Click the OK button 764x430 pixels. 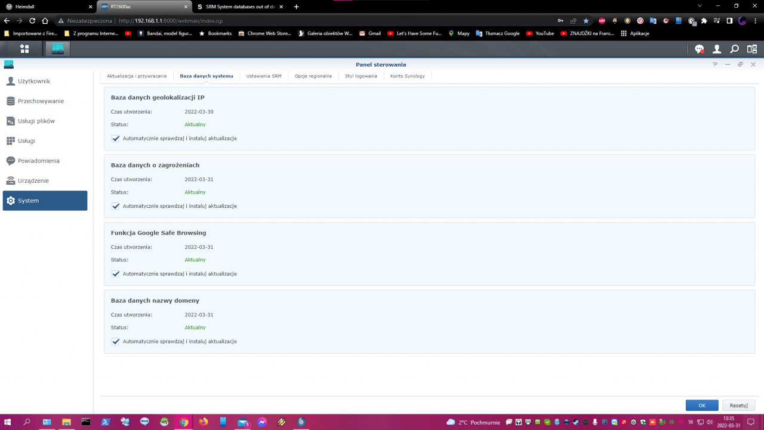[702, 406]
